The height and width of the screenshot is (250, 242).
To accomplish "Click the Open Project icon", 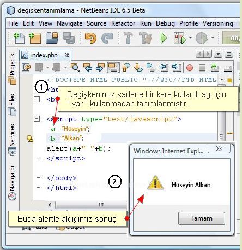I will [x=52, y=38].
